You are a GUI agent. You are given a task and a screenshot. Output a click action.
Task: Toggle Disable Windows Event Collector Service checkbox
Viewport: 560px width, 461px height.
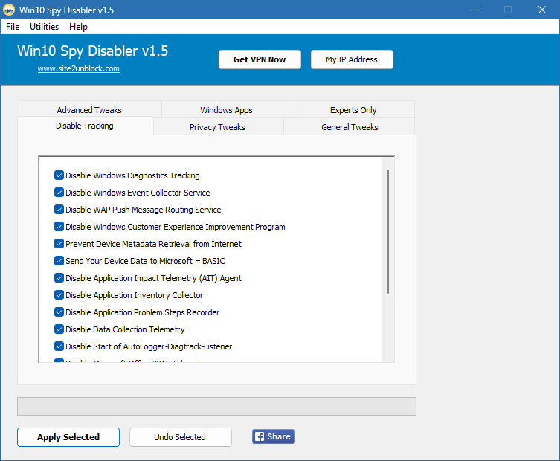pyautogui.click(x=59, y=192)
